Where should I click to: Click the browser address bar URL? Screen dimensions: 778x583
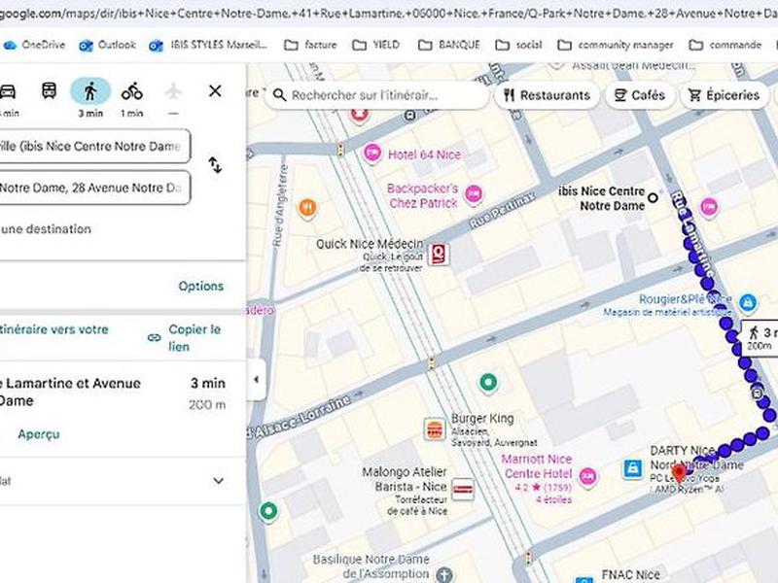tap(389, 14)
